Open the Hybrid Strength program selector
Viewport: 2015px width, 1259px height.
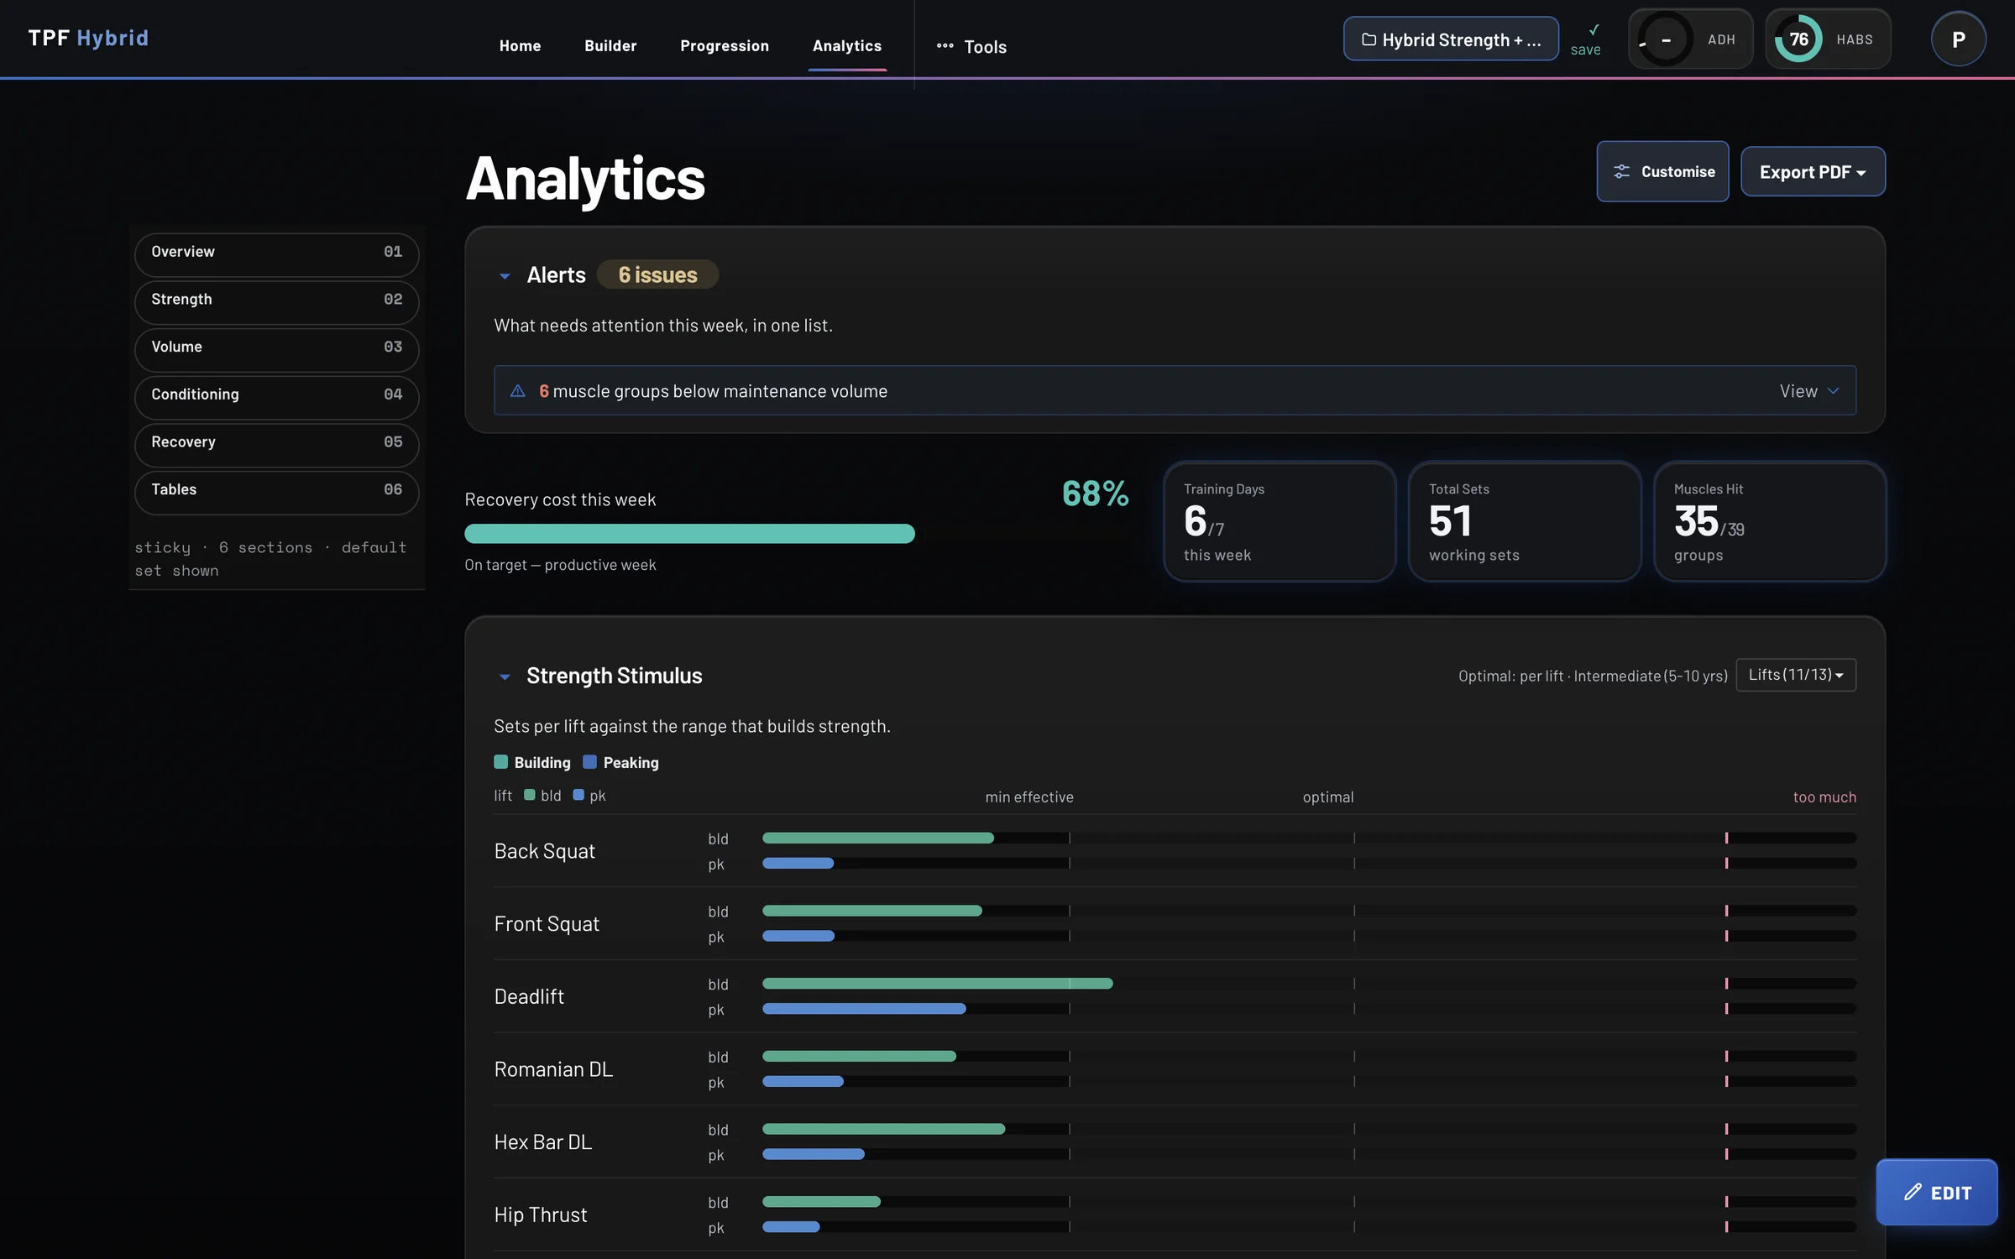click(1451, 39)
